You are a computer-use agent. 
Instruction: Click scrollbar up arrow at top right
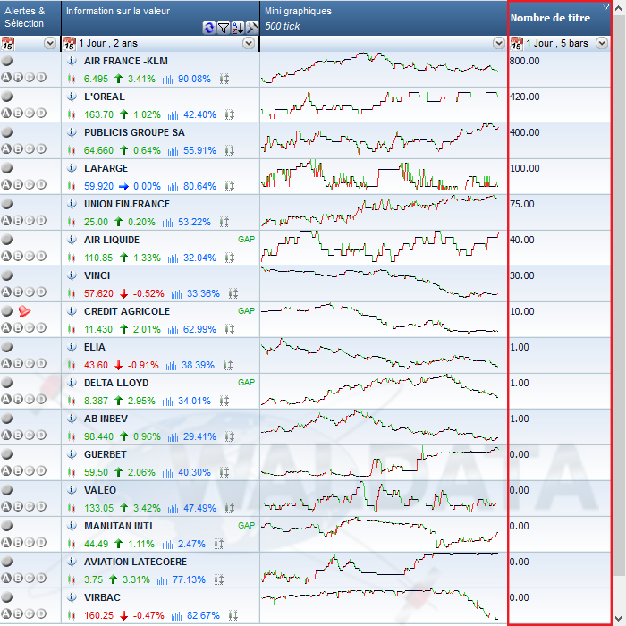(x=619, y=8)
